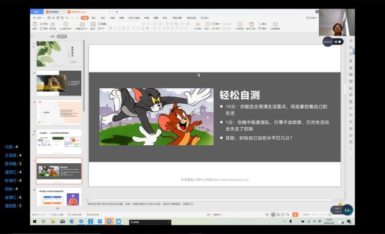Open the Insert ribbon tab
The image size is (385, 234).
tap(94, 18)
